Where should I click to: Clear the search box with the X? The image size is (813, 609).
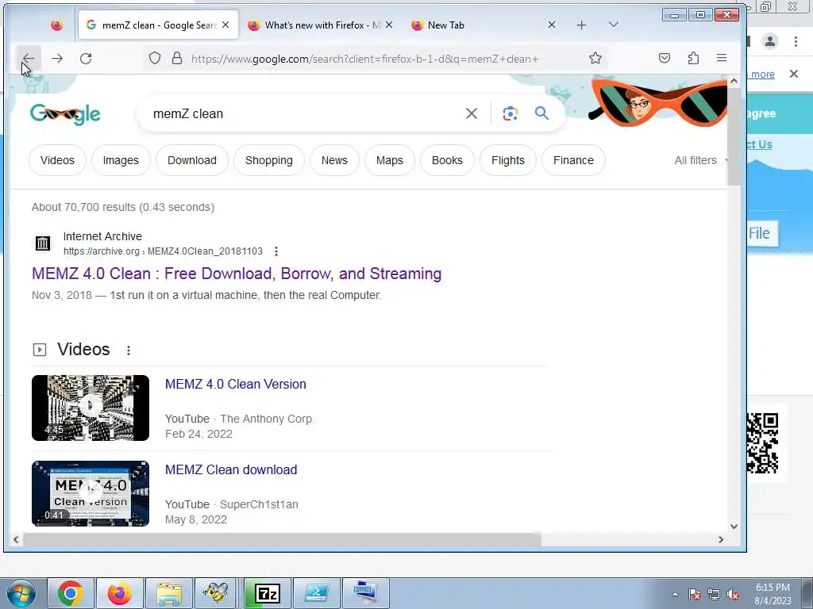click(472, 113)
